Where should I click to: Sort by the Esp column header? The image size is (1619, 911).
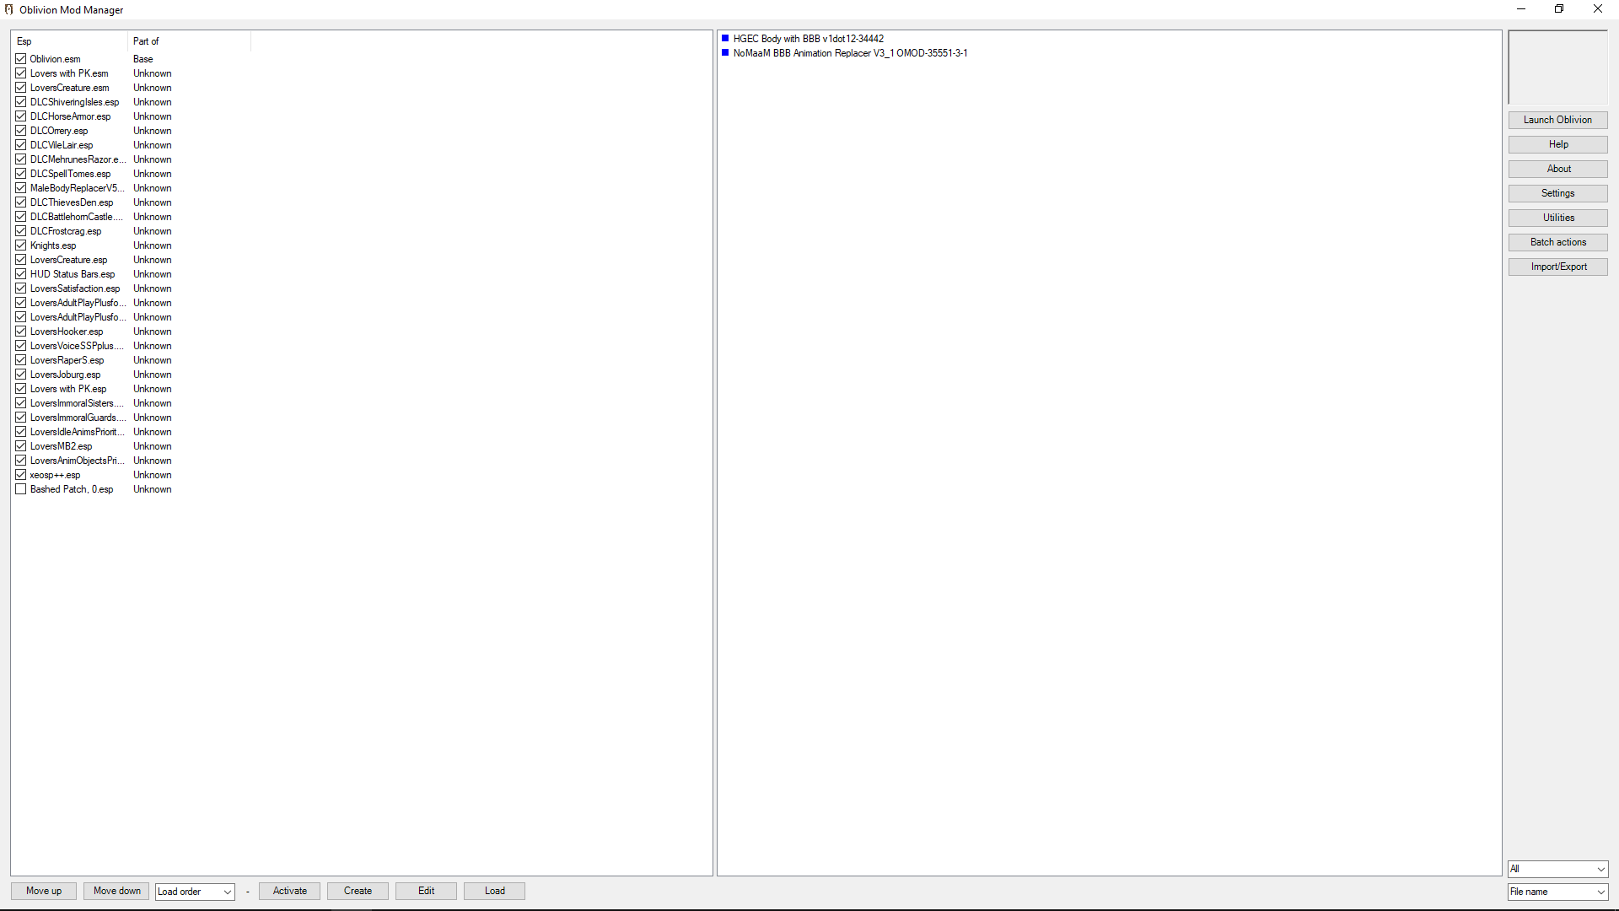tap(70, 41)
